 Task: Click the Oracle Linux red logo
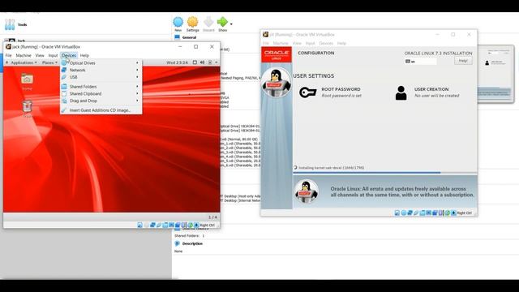(x=277, y=54)
